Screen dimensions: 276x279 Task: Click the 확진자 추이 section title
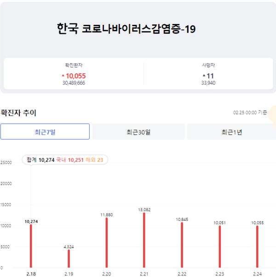click(x=18, y=113)
